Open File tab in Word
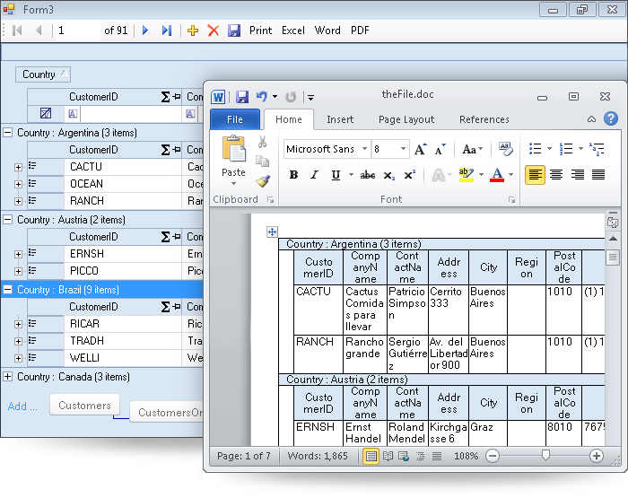Screen dimensions: 628x498 click(x=235, y=119)
